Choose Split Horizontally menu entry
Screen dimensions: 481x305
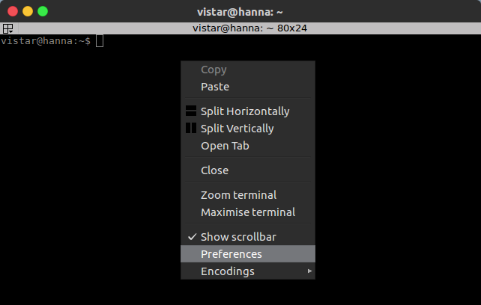(248, 111)
